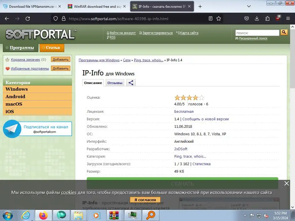The width and height of the screenshot is (295, 221).
Task: Click the SoftPortal logo
Action: point(41,34)
